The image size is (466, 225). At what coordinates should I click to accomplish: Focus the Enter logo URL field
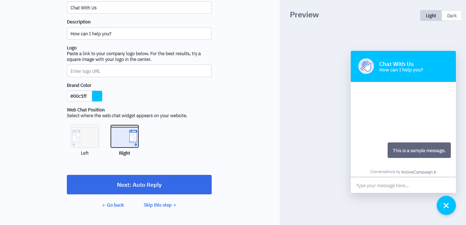139,71
